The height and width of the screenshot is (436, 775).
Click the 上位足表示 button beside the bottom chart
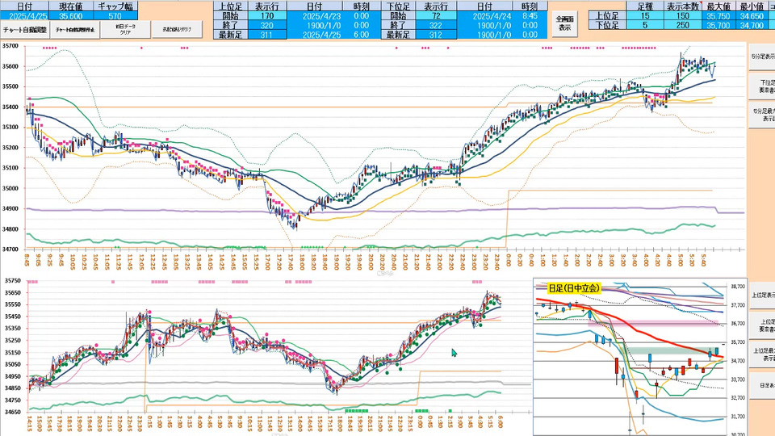[762, 296]
